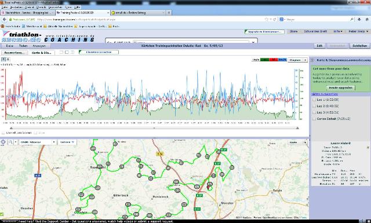Open the Hilfe dropdown menu

coord(337,31)
